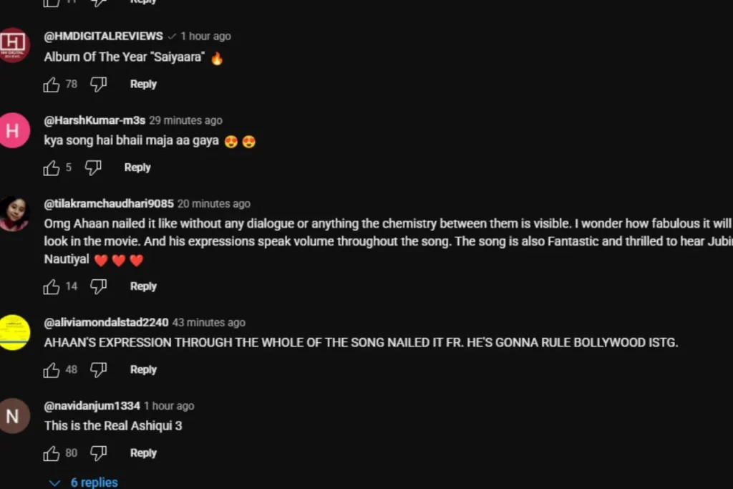
Task: Click tilakramchaudhari9085's profile picture
Action: (x=14, y=213)
